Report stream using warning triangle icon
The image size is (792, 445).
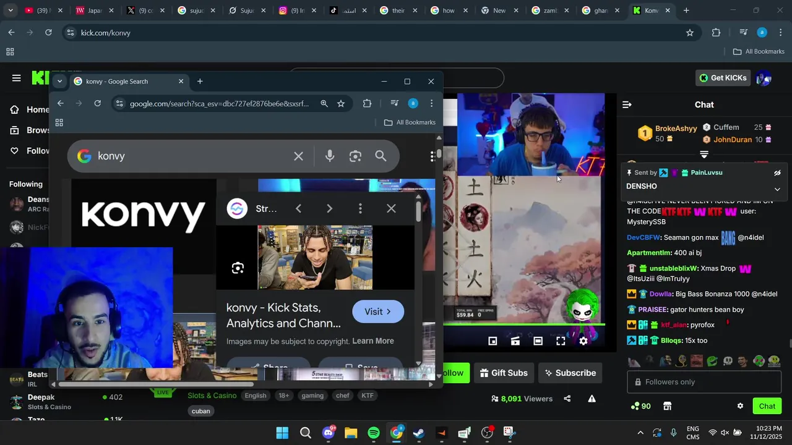592,399
